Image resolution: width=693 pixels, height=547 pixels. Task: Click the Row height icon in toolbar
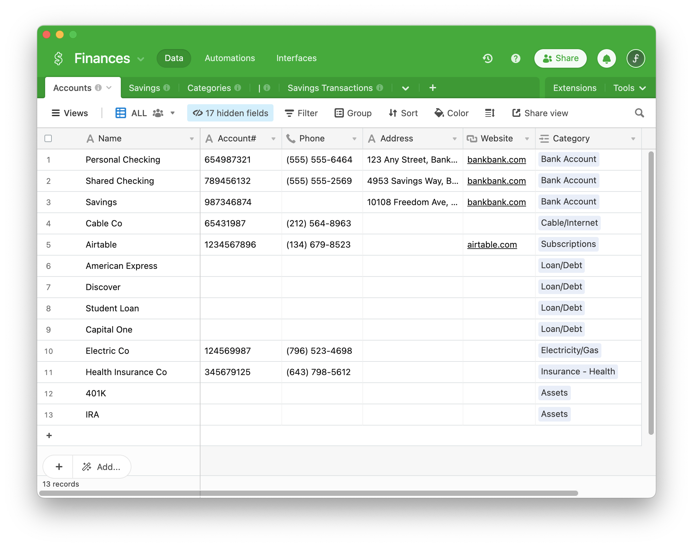tap(491, 113)
